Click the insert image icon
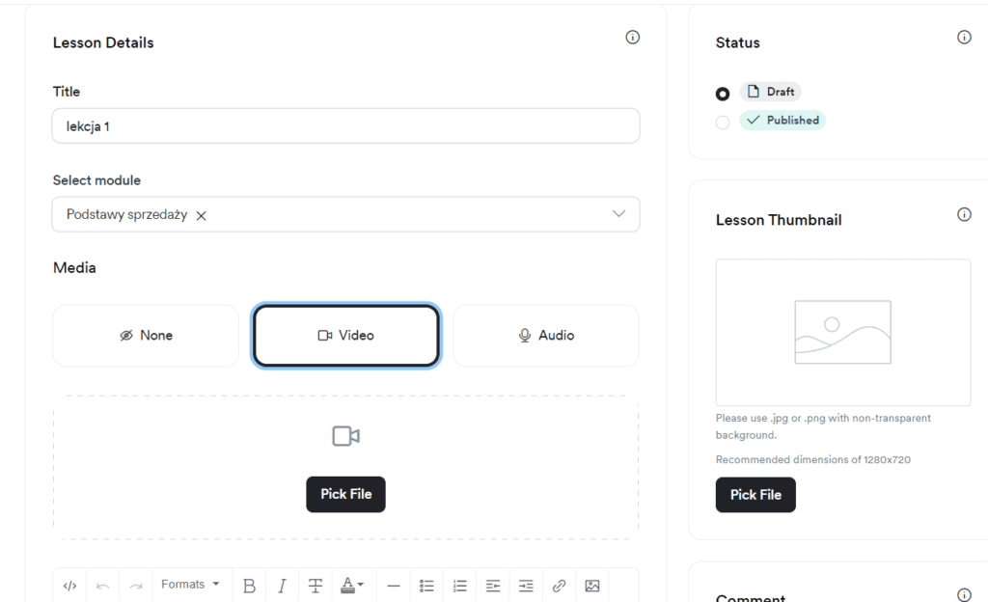 [592, 586]
